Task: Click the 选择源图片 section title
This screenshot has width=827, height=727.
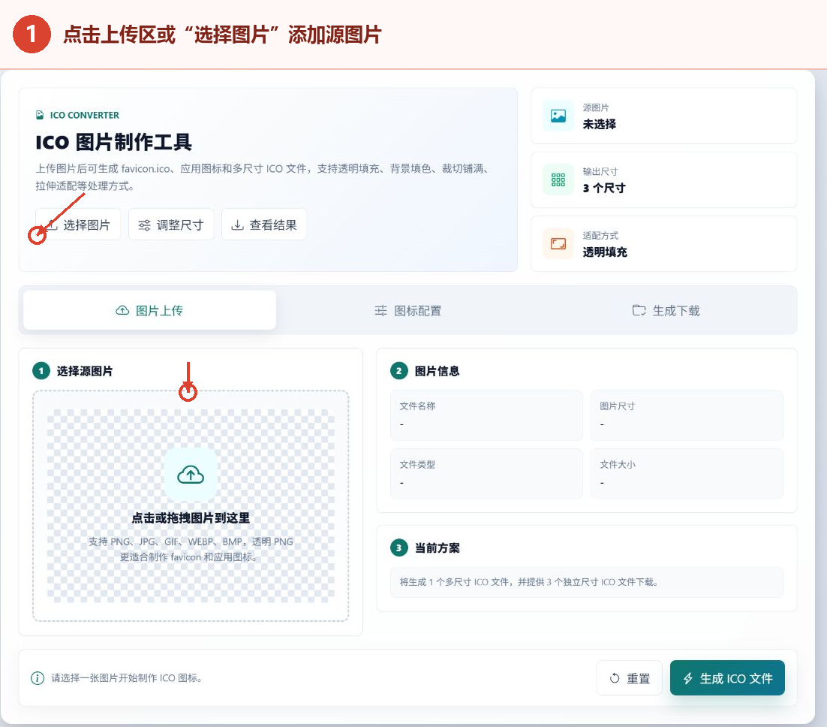Action: coord(84,371)
